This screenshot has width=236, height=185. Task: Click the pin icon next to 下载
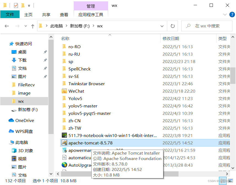coord(45,60)
